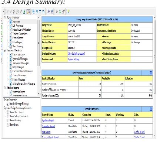Open Parser Messages in the tree
Viewport: 157px width, 142px height.
coord(19,54)
